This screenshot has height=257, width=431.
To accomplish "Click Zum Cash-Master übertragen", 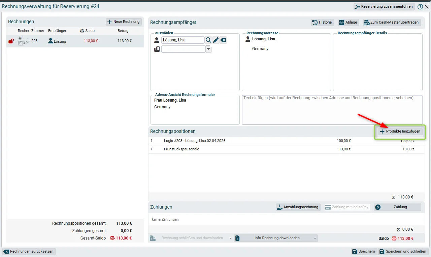I will click(x=392, y=23).
